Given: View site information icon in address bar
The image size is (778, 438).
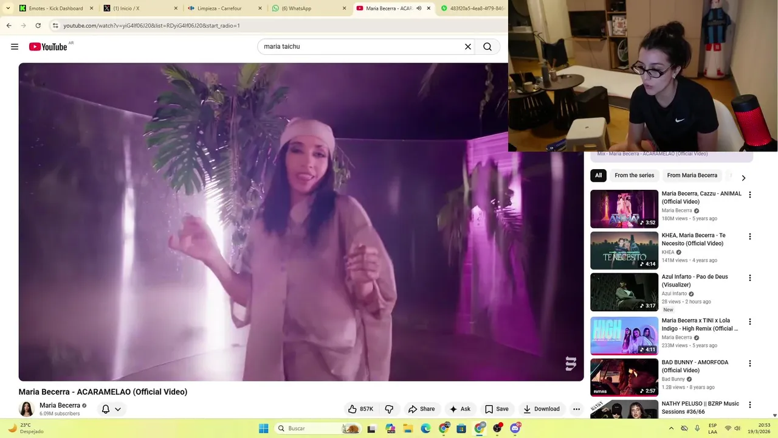Looking at the screenshot, I should pyautogui.click(x=55, y=26).
